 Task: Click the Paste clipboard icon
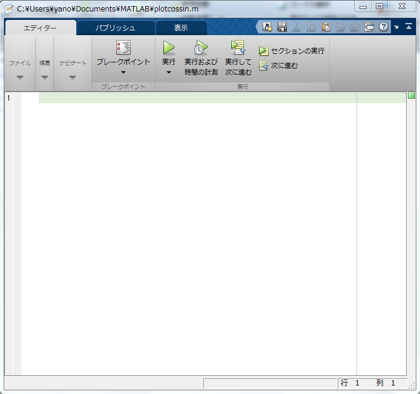click(326, 27)
